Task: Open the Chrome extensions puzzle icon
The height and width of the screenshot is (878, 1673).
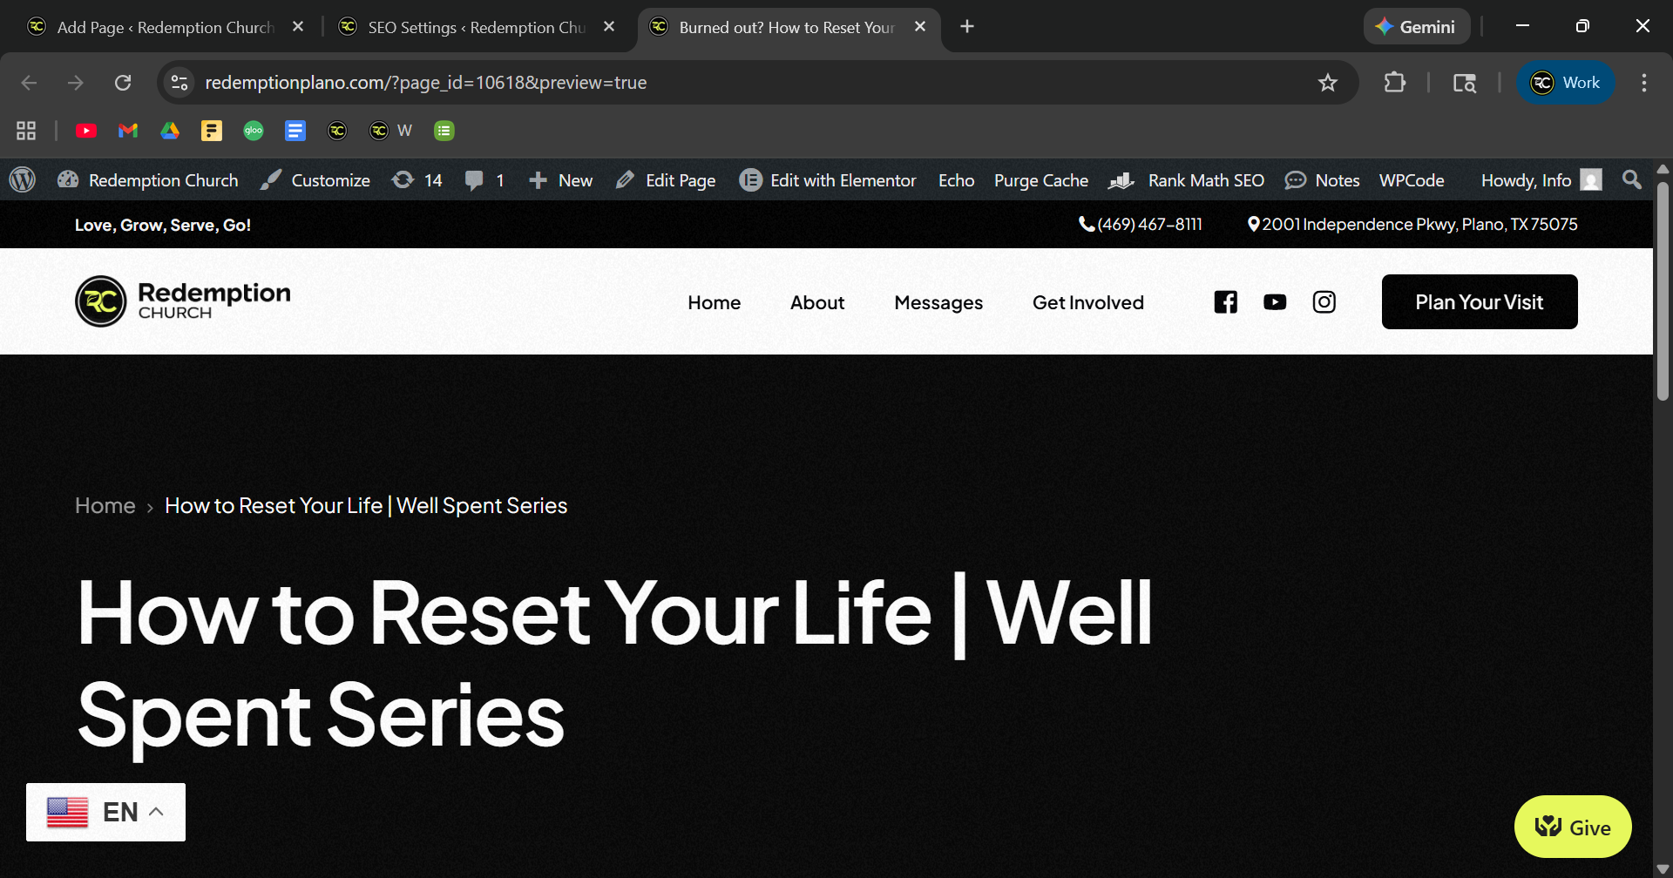Action: point(1394,83)
